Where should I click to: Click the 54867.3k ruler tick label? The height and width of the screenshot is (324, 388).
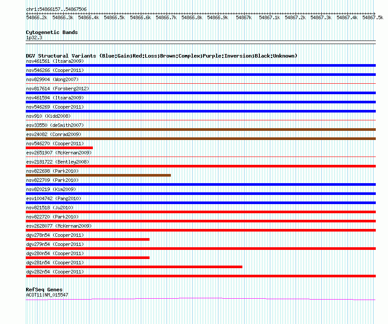click(321, 17)
